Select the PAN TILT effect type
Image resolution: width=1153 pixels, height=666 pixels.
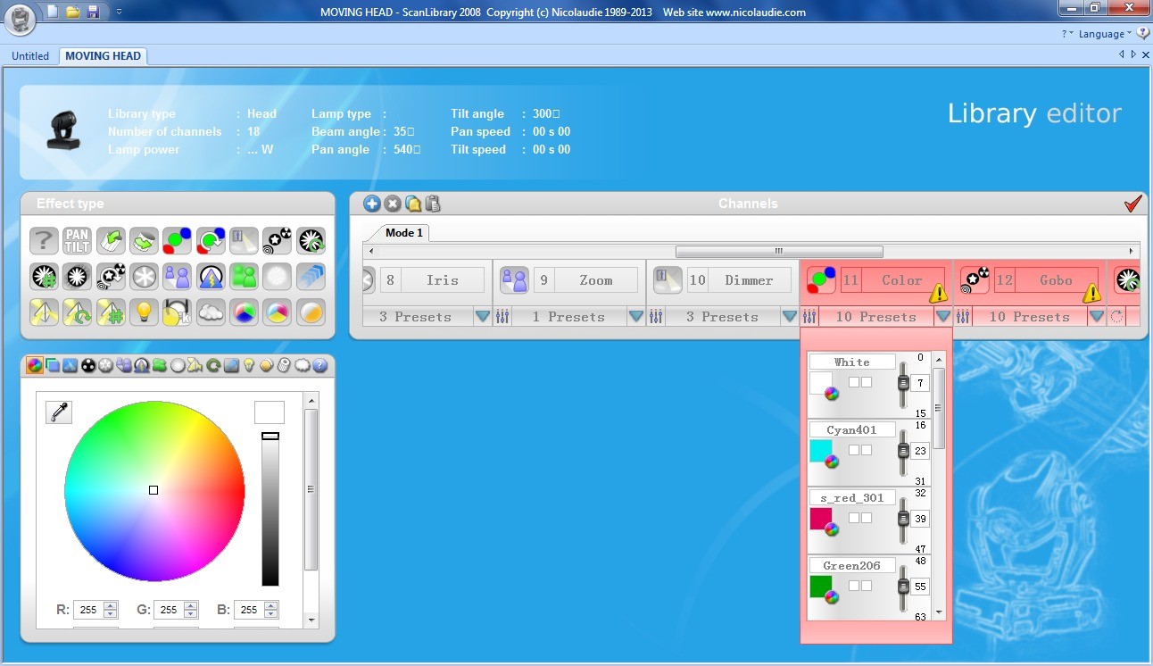[x=78, y=240]
